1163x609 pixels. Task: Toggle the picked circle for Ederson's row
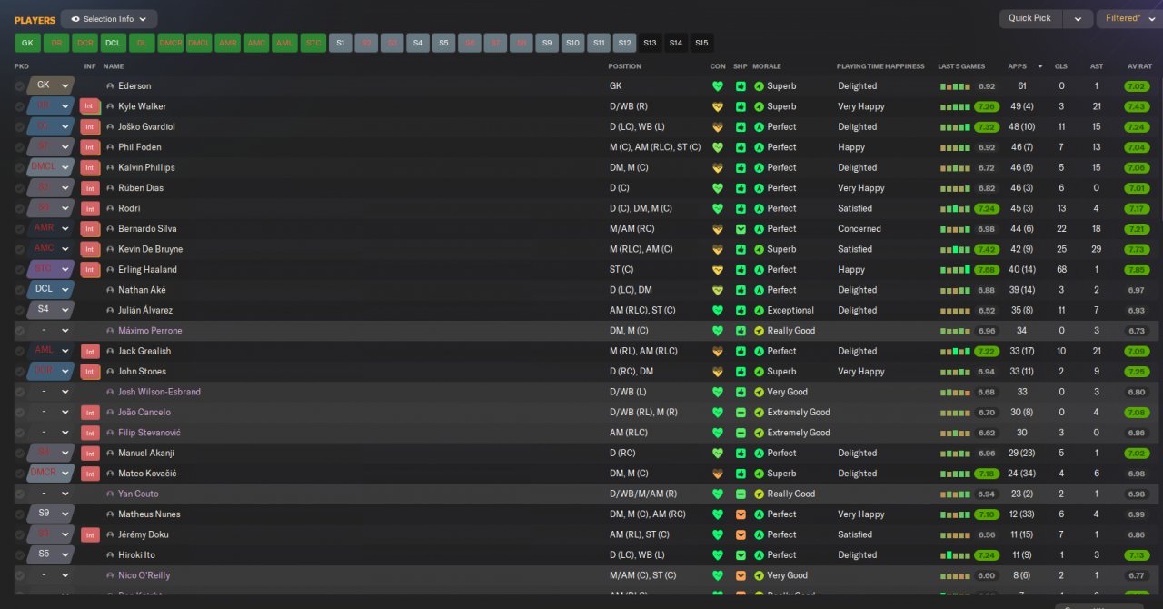click(20, 86)
